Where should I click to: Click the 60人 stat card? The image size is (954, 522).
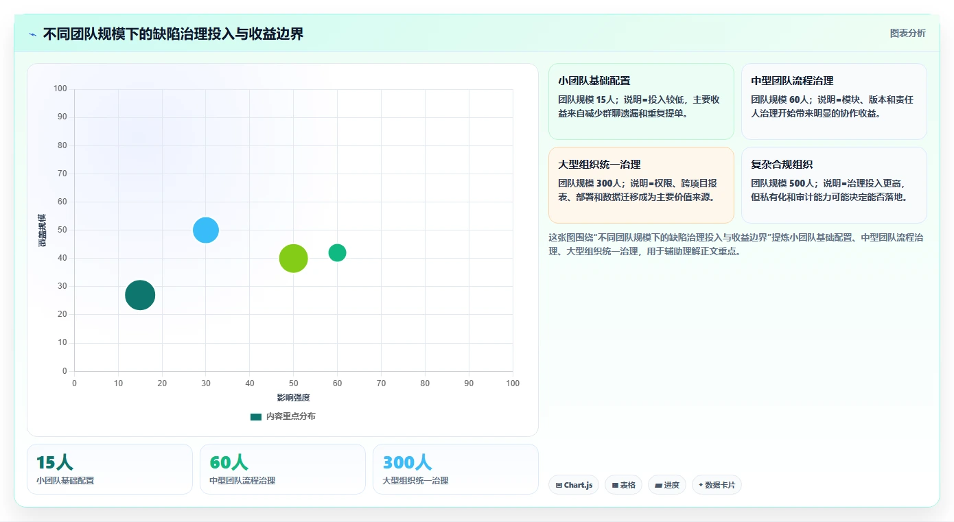click(x=283, y=469)
